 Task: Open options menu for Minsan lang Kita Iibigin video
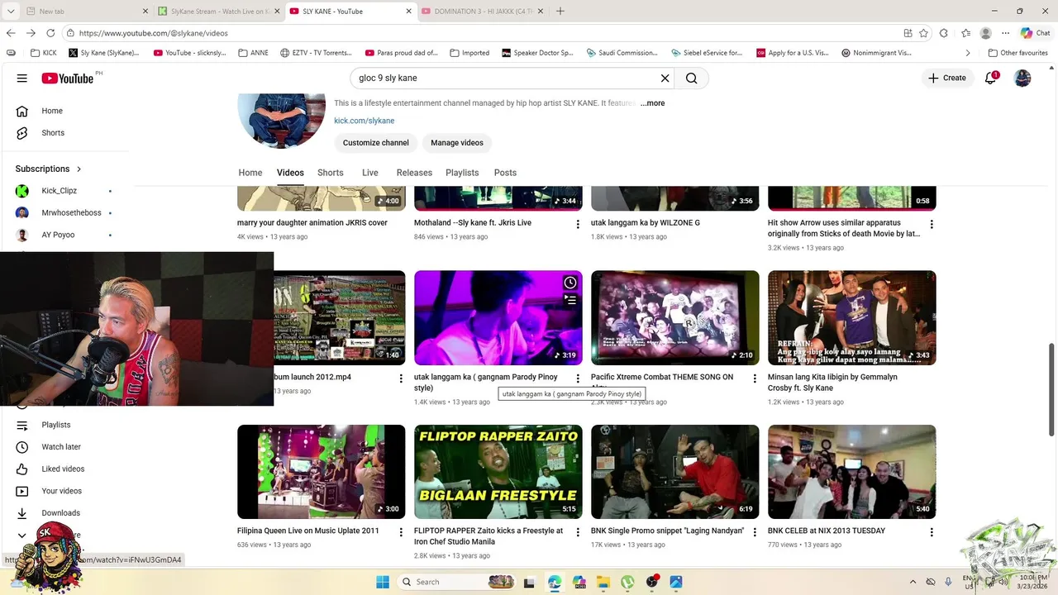[932, 379]
